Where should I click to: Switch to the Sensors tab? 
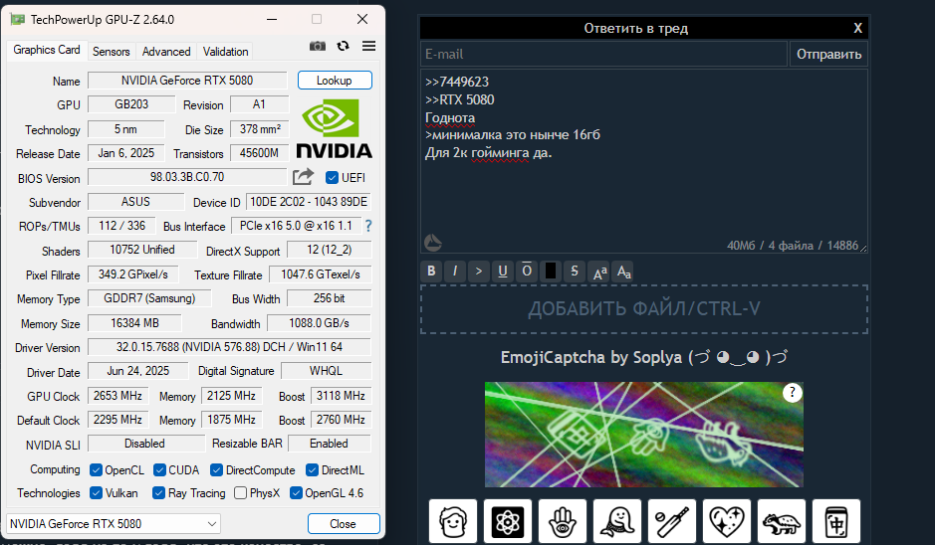[x=111, y=52]
